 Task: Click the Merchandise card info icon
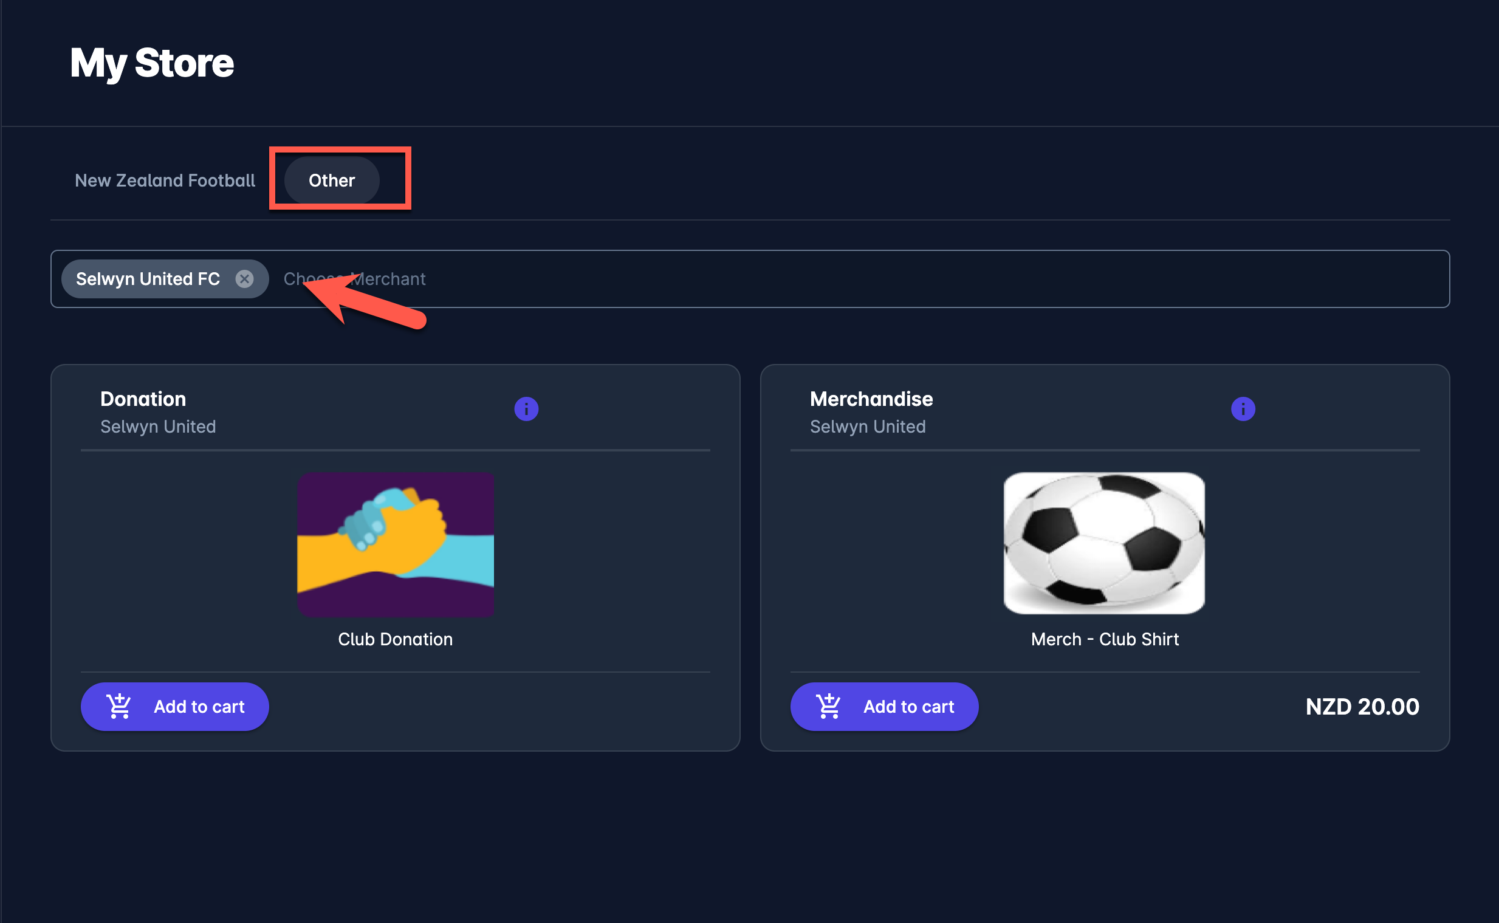(x=1243, y=409)
